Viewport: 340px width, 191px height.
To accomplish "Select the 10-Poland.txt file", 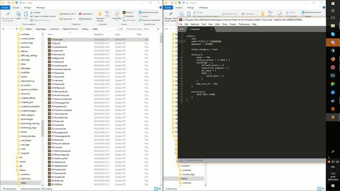I will point(98,73).
